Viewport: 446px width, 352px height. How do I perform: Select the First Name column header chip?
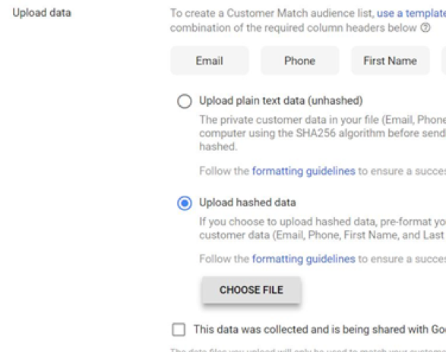point(391,61)
